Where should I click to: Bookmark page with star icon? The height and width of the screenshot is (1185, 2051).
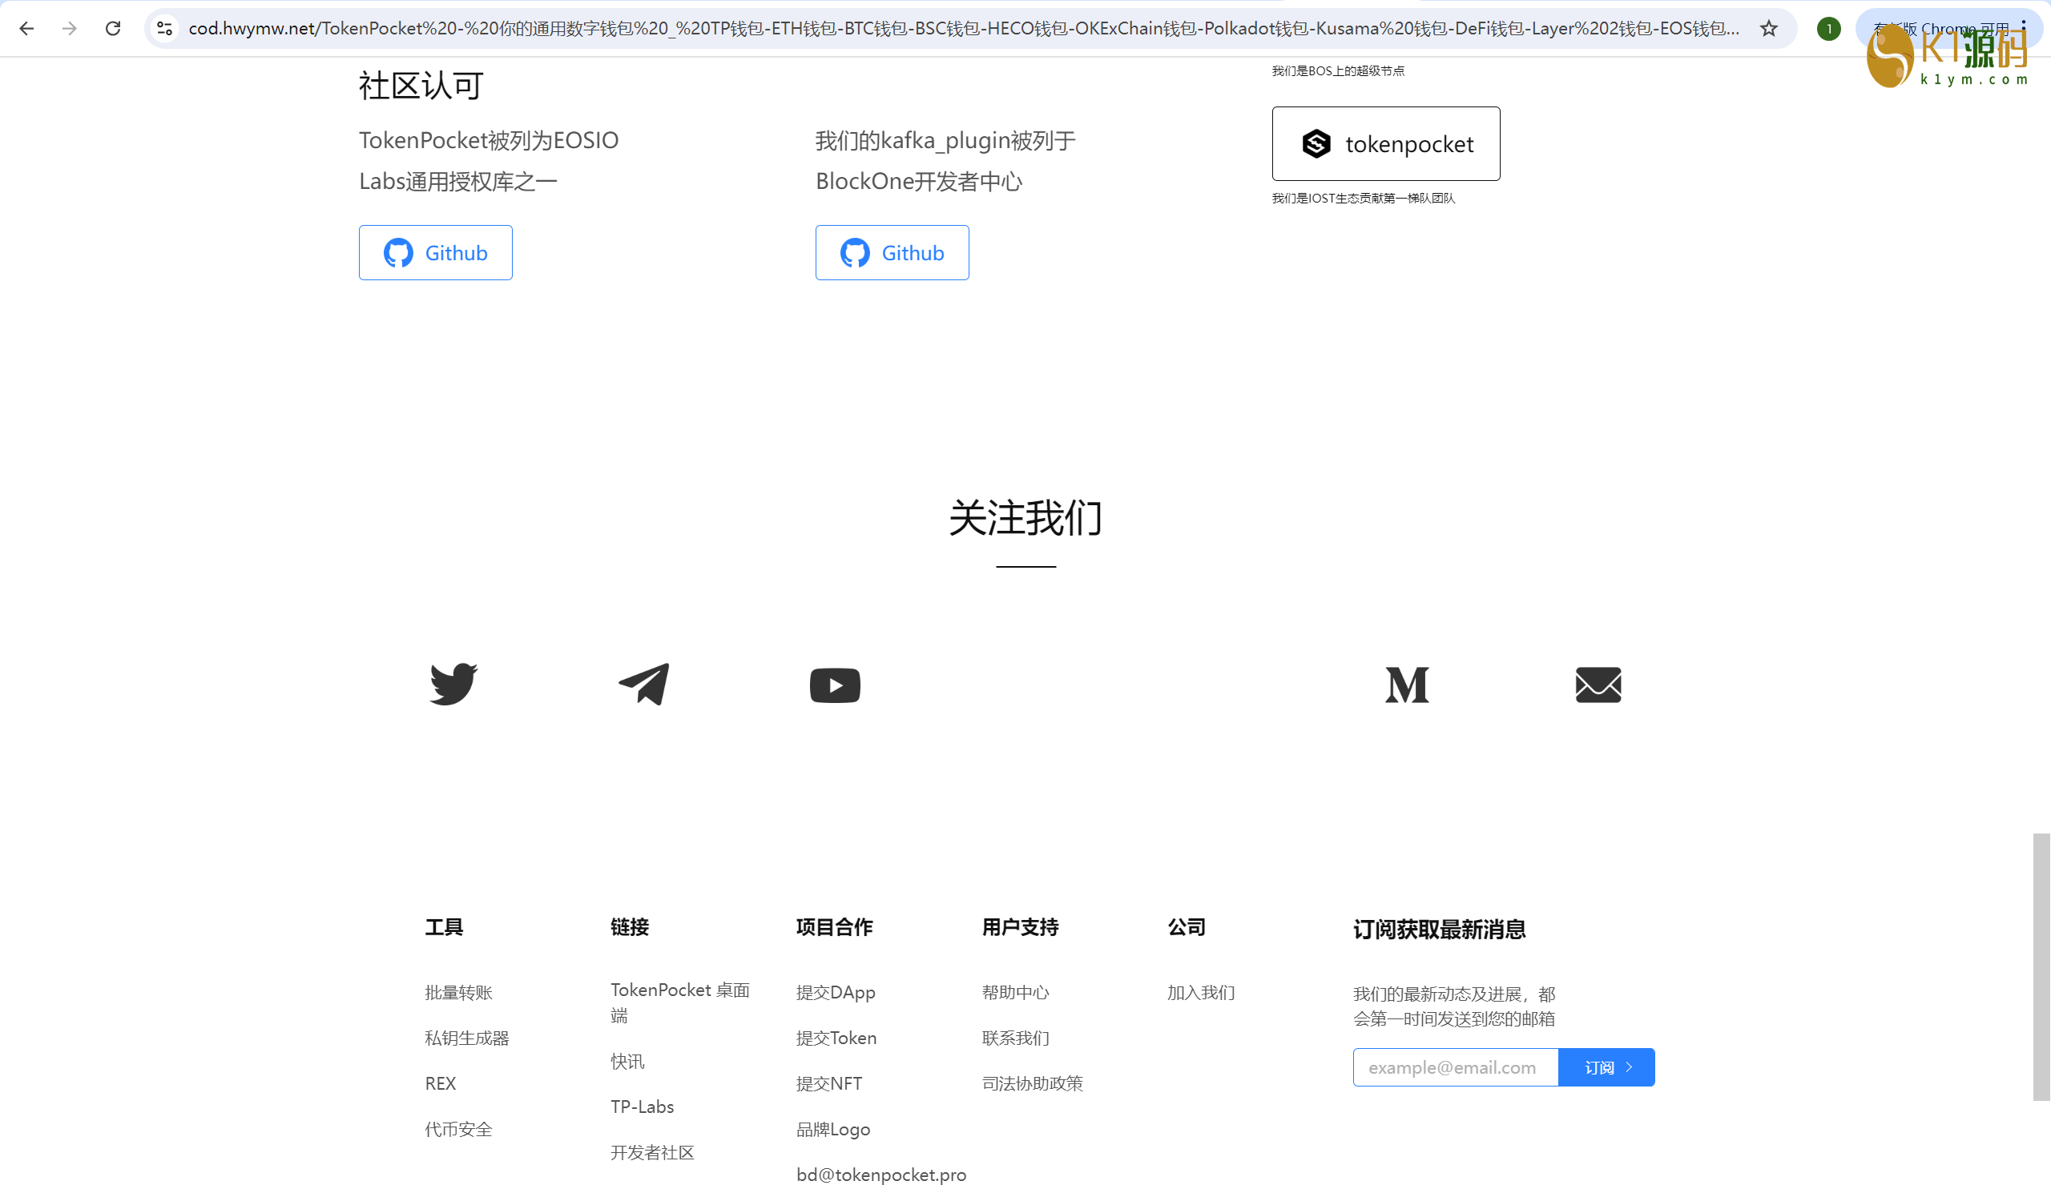point(1768,29)
